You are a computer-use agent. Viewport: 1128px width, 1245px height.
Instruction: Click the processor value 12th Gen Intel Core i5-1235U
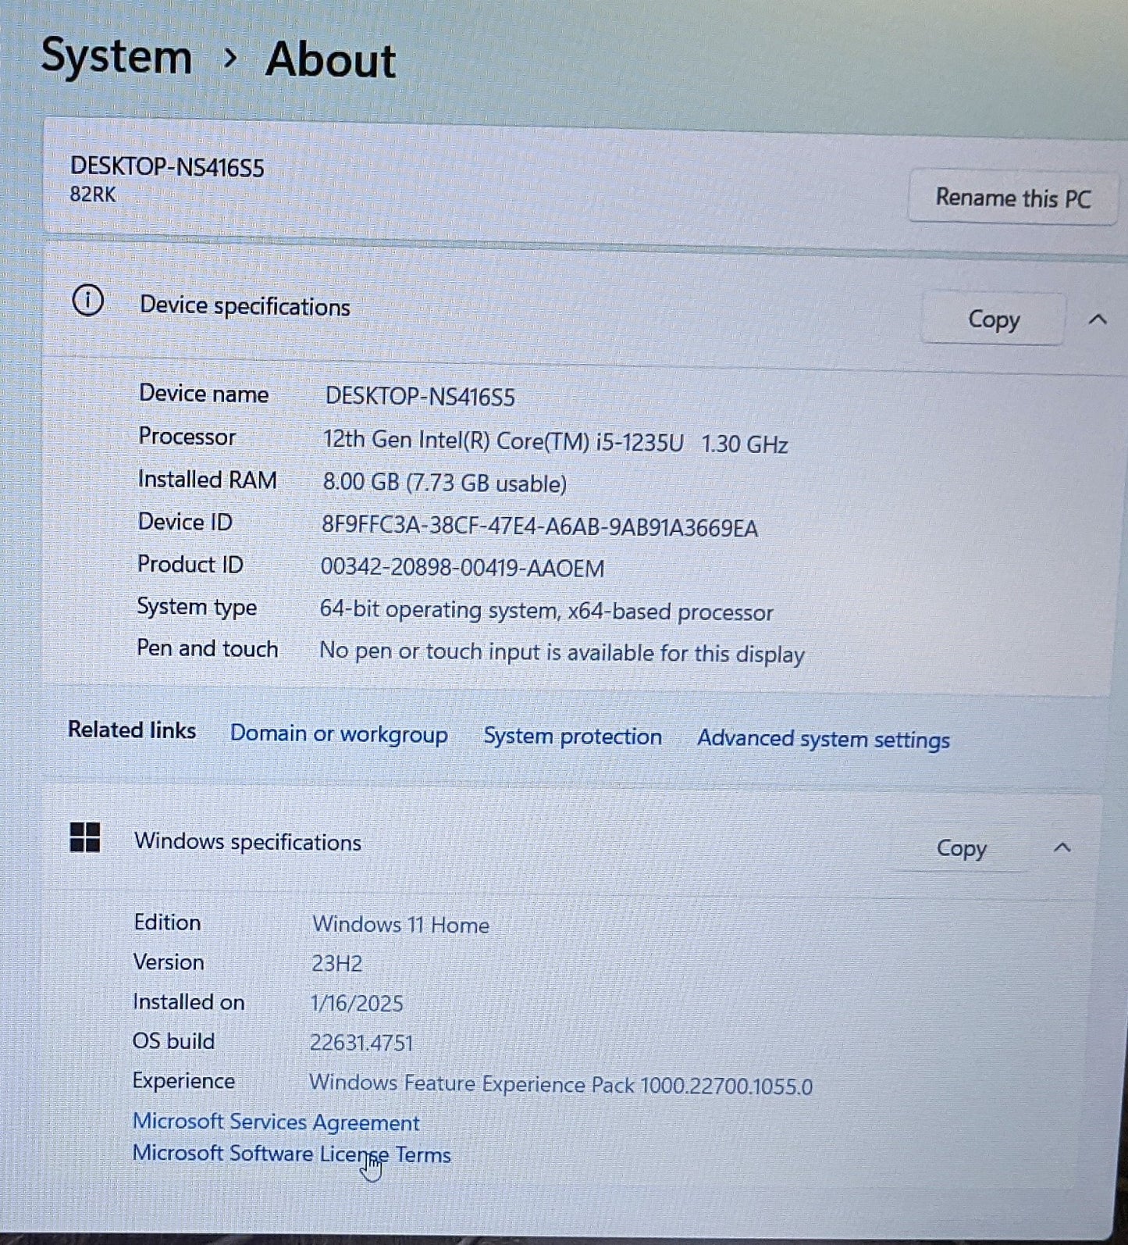point(555,442)
